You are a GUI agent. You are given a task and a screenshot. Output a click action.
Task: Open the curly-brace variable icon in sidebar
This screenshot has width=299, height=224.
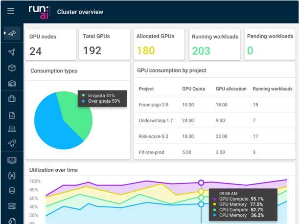click(x=12, y=175)
